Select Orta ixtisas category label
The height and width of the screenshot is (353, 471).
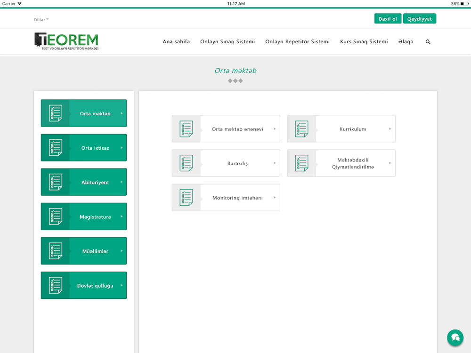coord(95,148)
